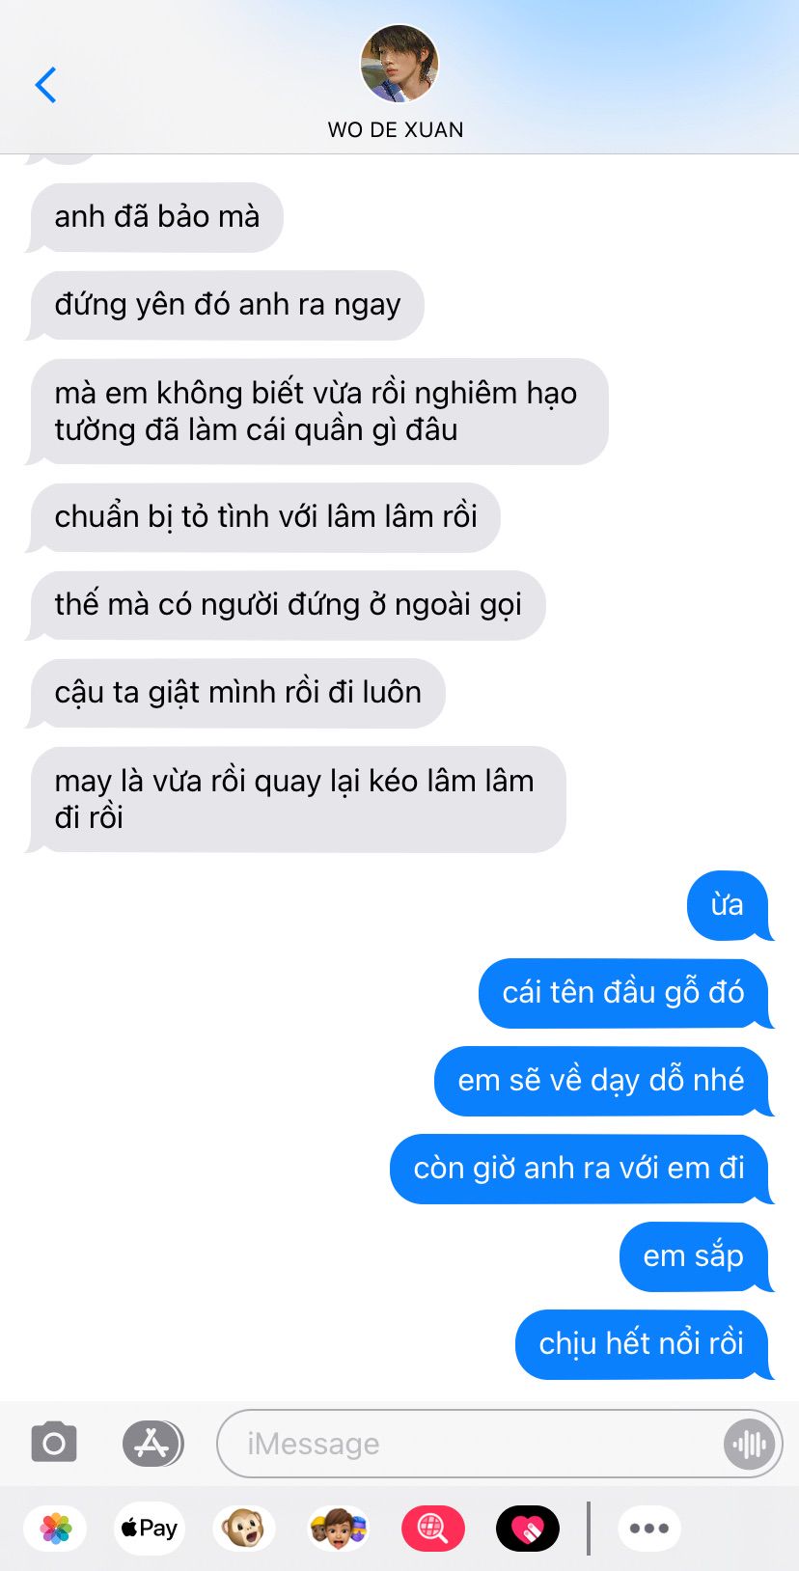The height and width of the screenshot is (1571, 799).
Task: Expand more apps with the three-dots button
Action: click(648, 1529)
